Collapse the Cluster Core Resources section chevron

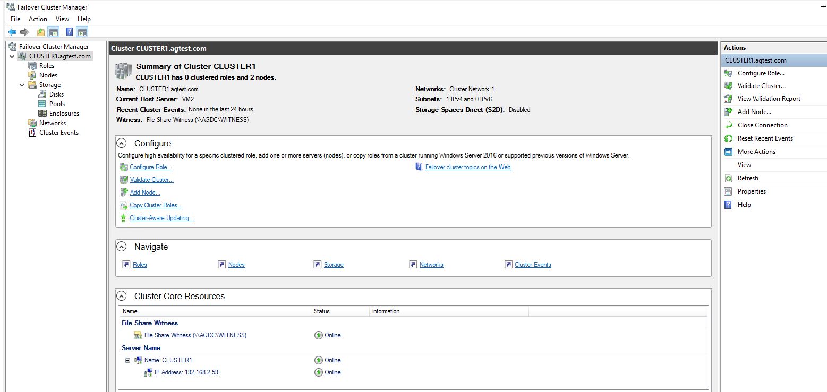click(x=122, y=296)
